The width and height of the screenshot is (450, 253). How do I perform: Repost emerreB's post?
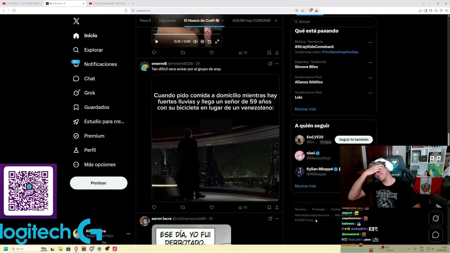(x=183, y=207)
